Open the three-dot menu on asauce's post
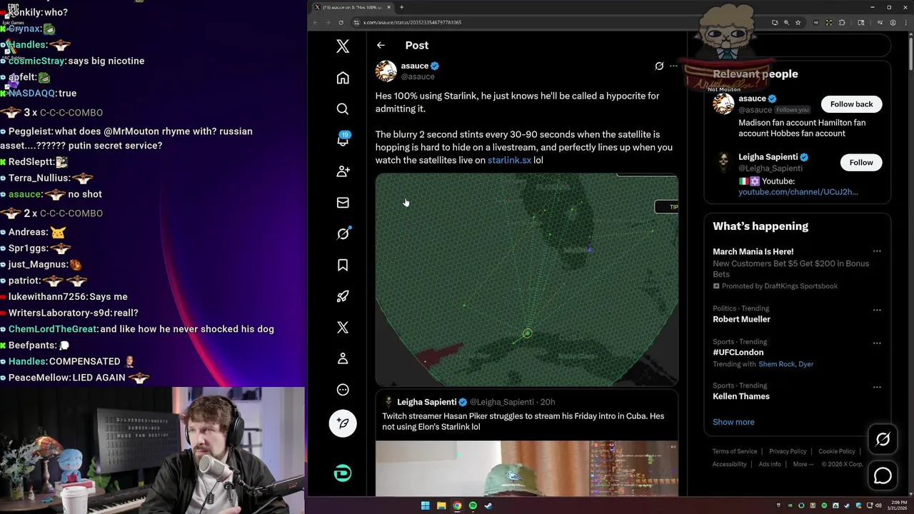 point(673,66)
